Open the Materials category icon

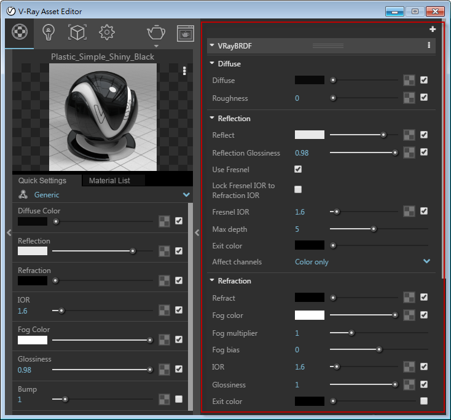coord(20,33)
